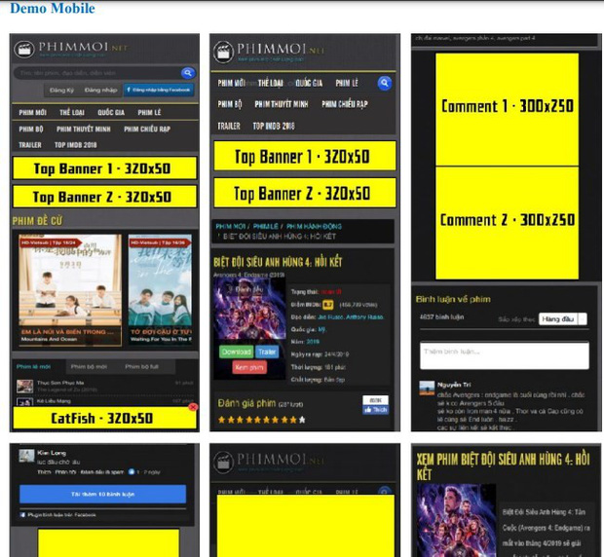
Task: Click the green Download button
Action: pyautogui.click(x=236, y=352)
